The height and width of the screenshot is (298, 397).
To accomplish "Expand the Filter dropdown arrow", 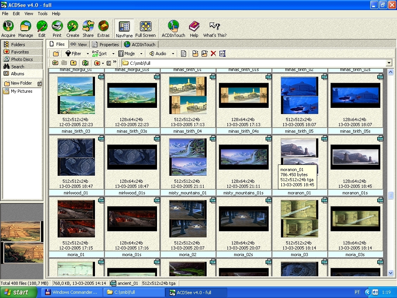I will [88, 54].
